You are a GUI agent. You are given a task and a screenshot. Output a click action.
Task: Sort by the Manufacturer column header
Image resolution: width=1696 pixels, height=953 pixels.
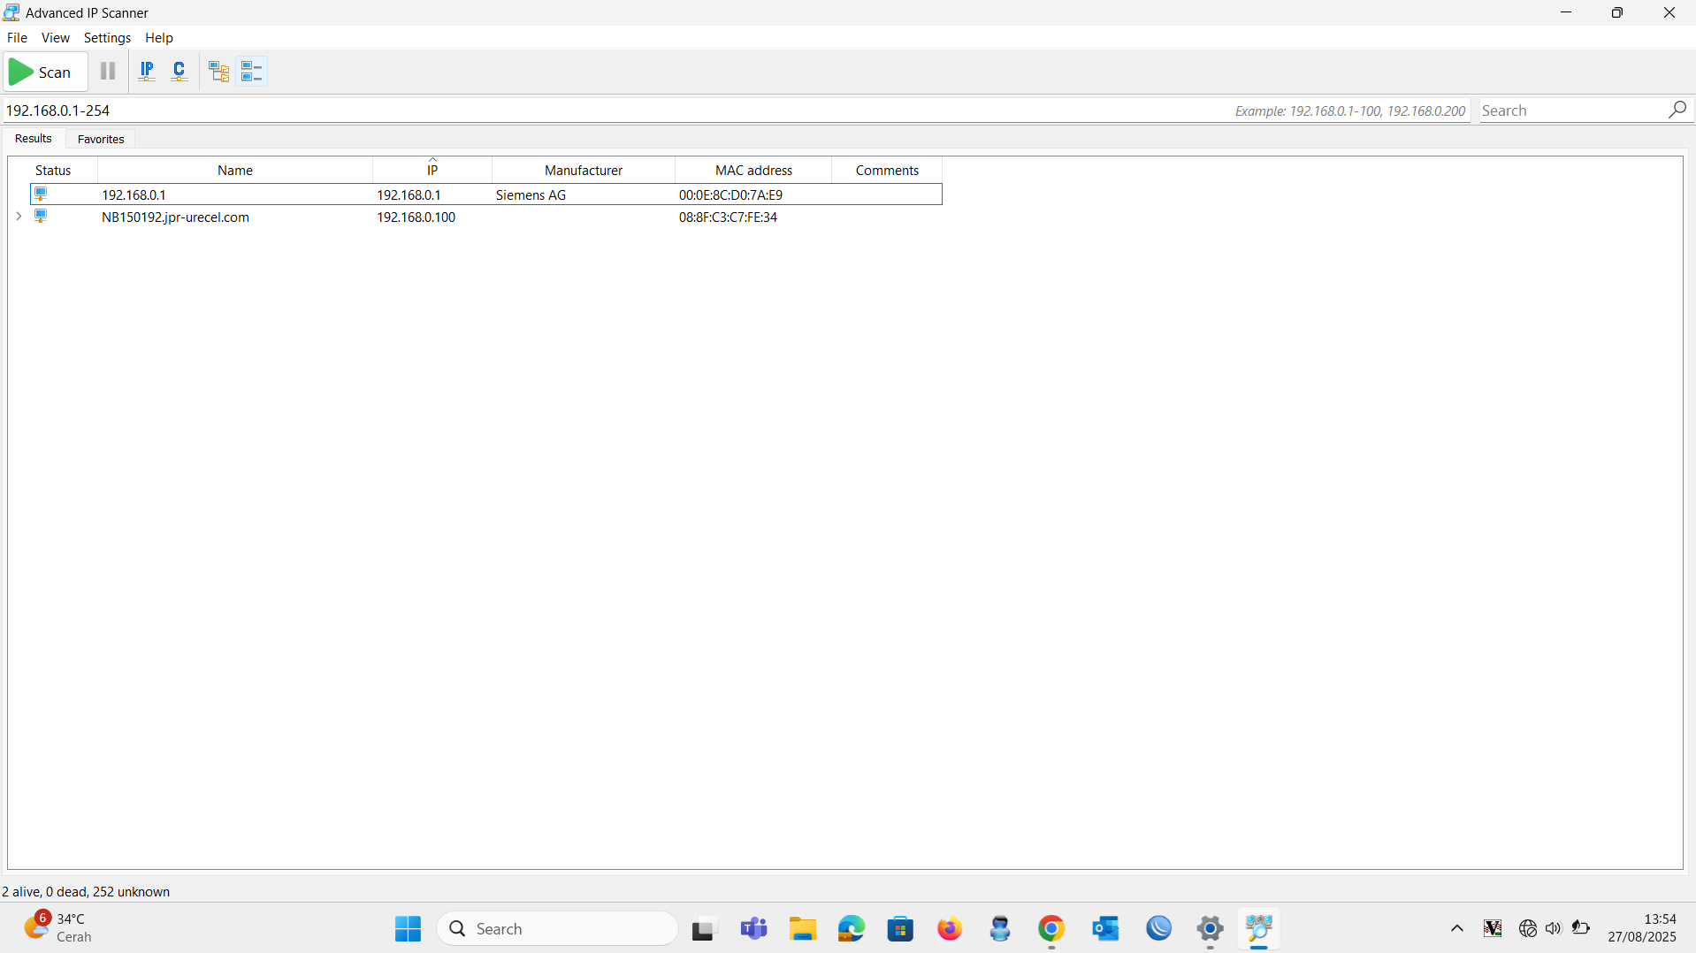pos(583,171)
